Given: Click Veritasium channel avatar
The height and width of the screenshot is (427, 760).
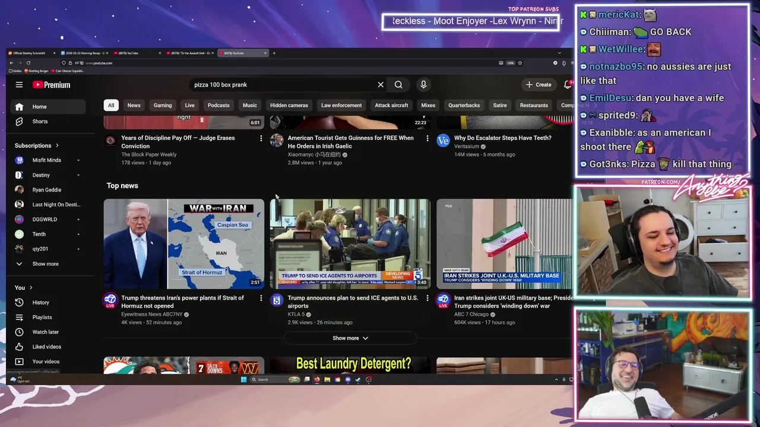Looking at the screenshot, I should click(443, 141).
